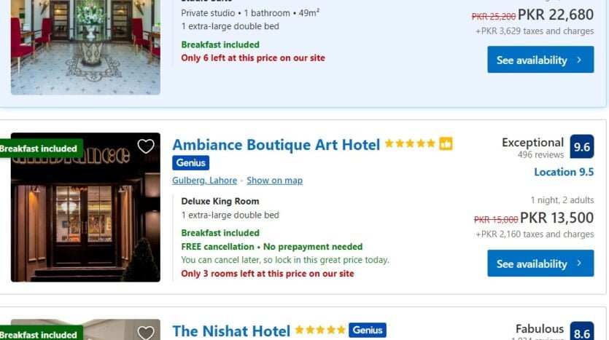Click the thumbs-up preferred partner icon
The image size is (609, 340).
pyautogui.click(x=446, y=144)
